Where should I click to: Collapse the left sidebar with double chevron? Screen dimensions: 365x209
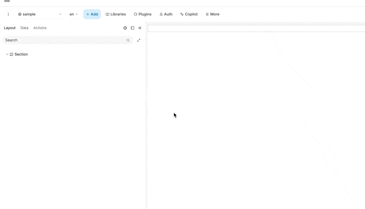(140, 28)
